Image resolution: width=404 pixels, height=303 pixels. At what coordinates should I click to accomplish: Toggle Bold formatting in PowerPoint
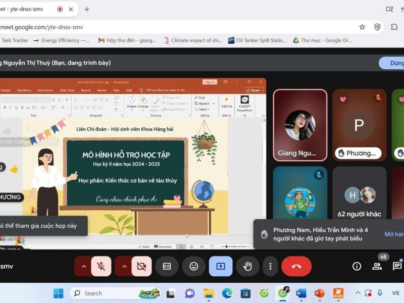tap(5, 108)
